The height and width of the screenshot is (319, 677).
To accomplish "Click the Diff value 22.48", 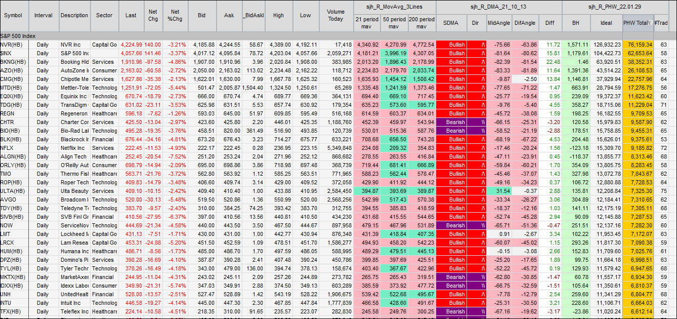I will (x=550, y=62).
